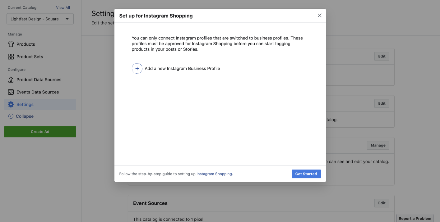Click the View All catalogs link

[63, 7]
